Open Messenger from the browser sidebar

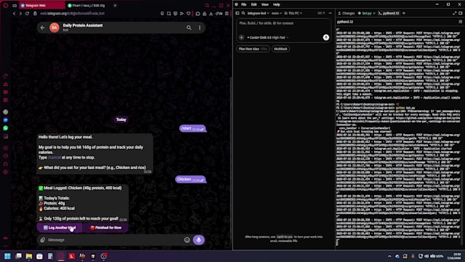click(x=5, y=120)
